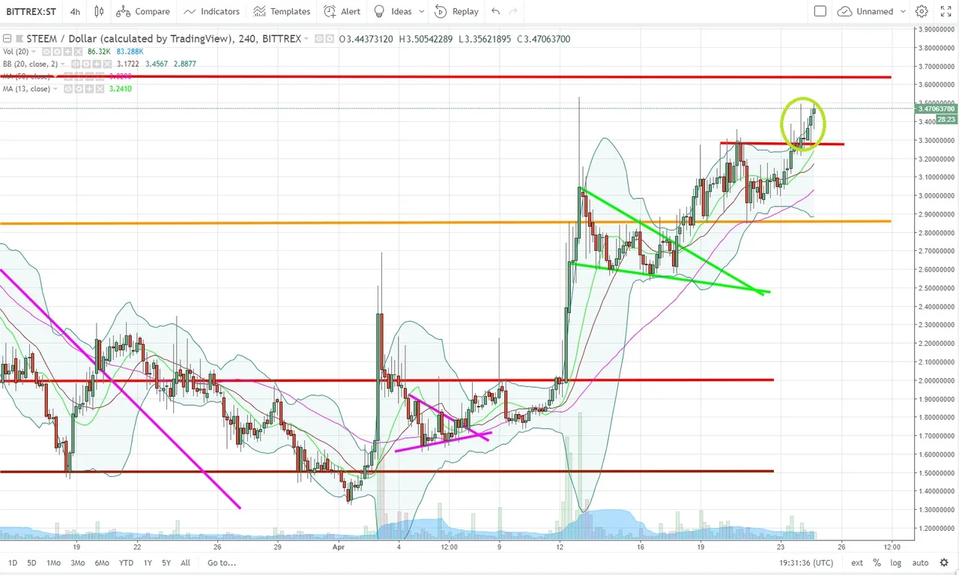This screenshot has width=959, height=575.
Task: Toggle visibility eye of STEEM / Dollar series
Action: click(319, 38)
